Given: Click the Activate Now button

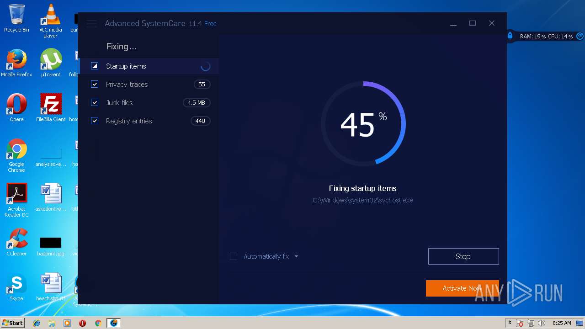Looking at the screenshot, I should pyautogui.click(x=462, y=288).
